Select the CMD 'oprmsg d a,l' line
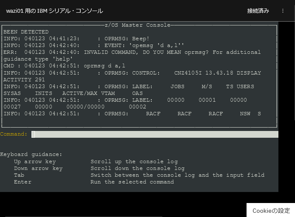 pos(64,66)
